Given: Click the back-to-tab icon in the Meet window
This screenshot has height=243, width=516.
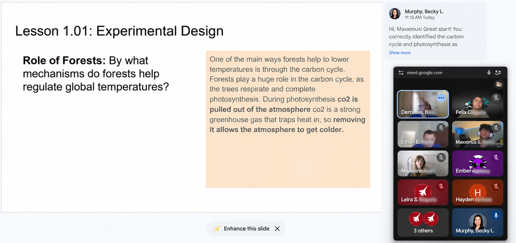Looking at the screenshot, I should [498, 72].
